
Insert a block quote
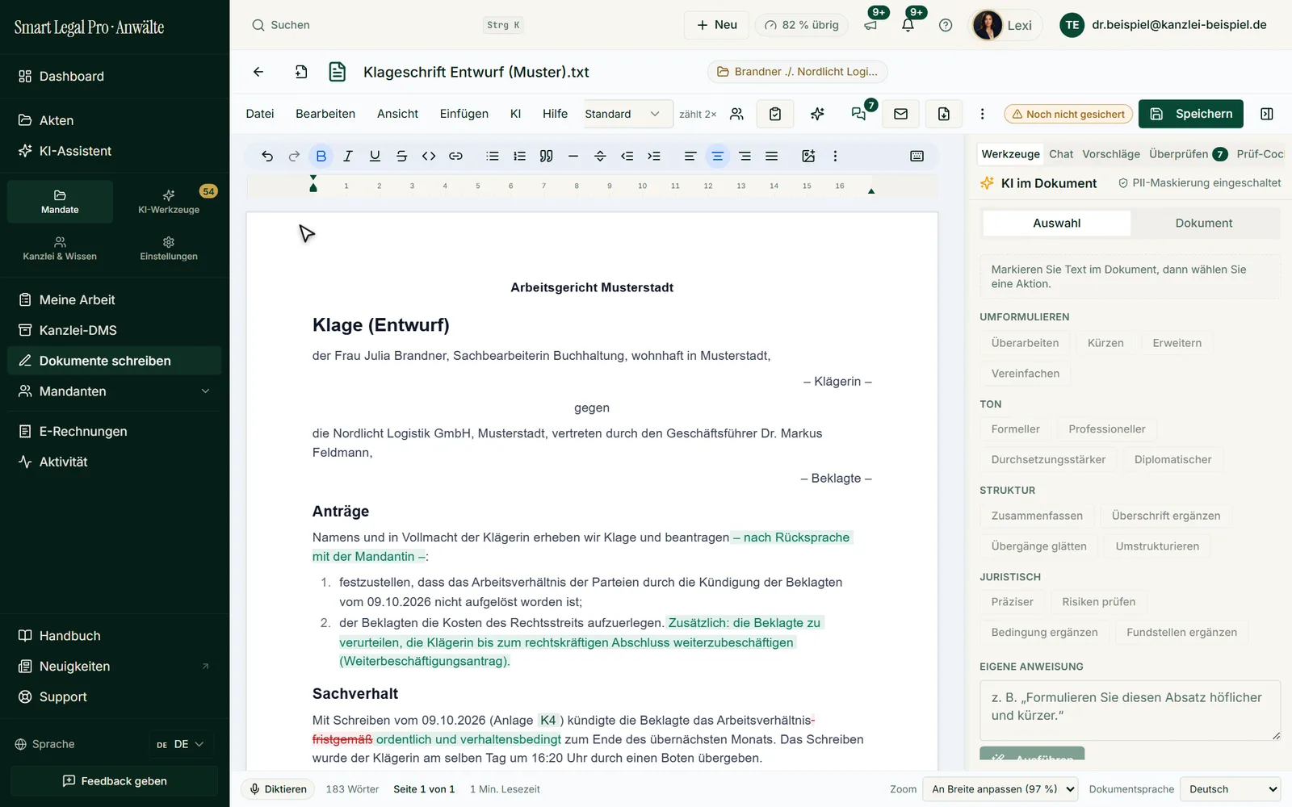(x=546, y=157)
